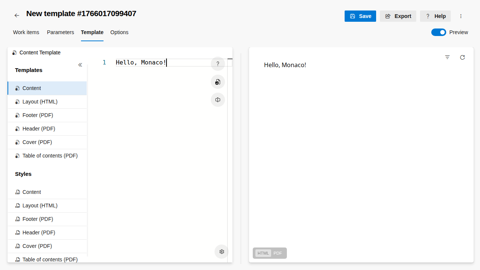Switch to the Parameters tab

pos(60,32)
